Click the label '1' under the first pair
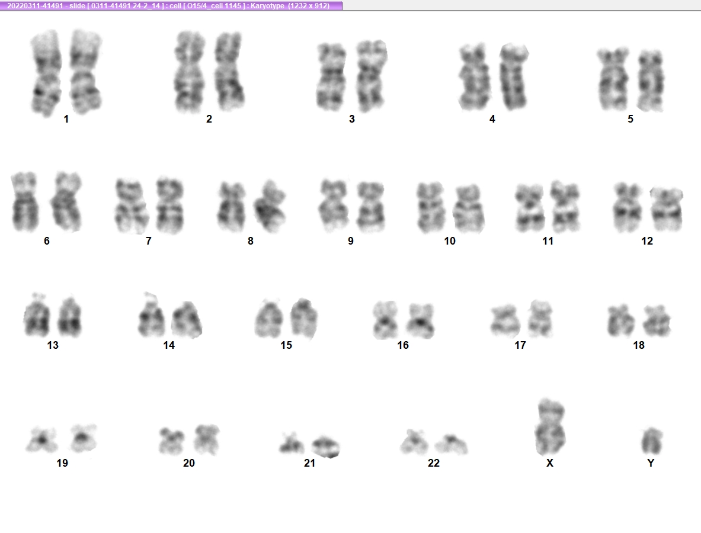The width and height of the screenshot is (701, 533). click(x=66, y=119)
